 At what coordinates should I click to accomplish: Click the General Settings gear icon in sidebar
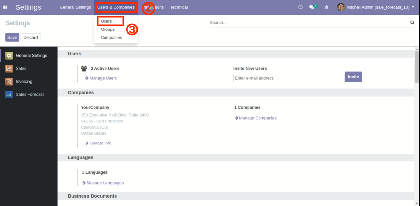(9, 56)
